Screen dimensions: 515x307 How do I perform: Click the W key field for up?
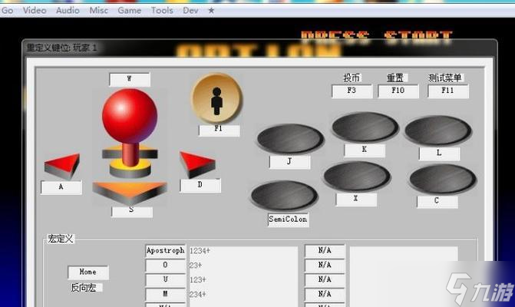(x=129, y=79)
